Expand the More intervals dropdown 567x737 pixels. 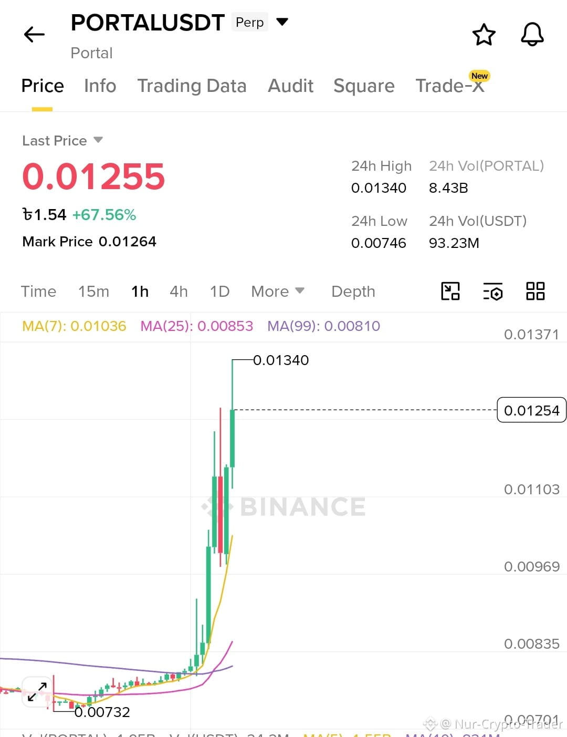coord(278,292)
